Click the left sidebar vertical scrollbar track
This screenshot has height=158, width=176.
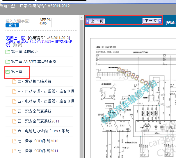[82, 89]
